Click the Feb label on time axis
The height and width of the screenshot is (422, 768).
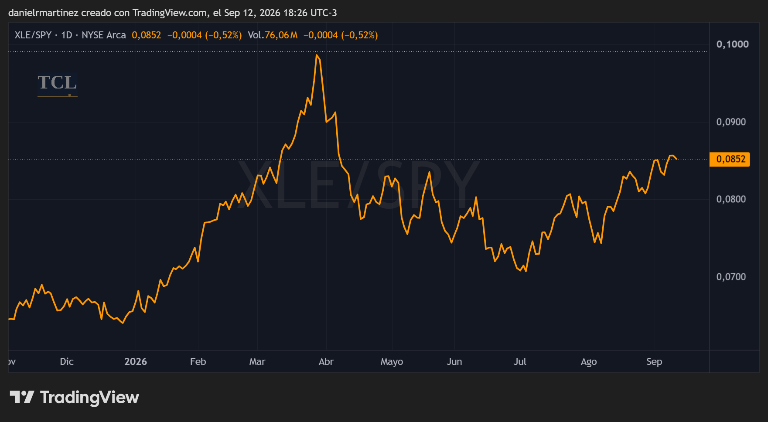pyautogui.click(x=198, y=361)
